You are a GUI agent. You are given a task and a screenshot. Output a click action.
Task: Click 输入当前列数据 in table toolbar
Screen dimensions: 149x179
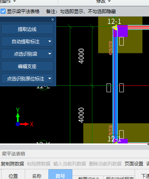tap(70, 164)
